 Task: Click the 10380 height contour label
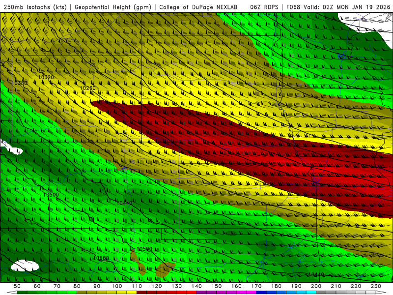point(20,83)
